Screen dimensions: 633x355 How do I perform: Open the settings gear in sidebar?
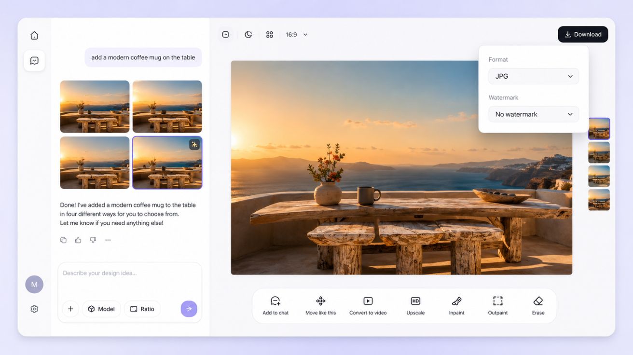click(x=34, y=309)
